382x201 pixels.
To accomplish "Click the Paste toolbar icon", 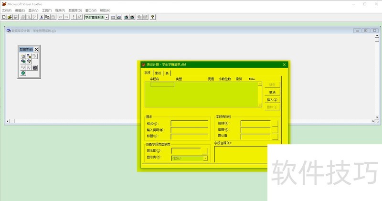I will 53,17.
